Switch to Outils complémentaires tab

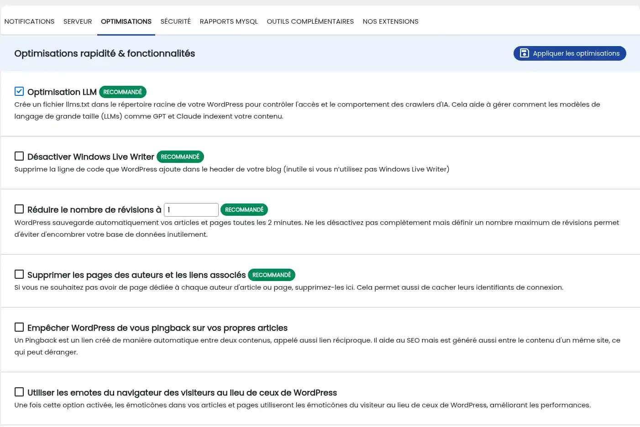coord(310,21)
